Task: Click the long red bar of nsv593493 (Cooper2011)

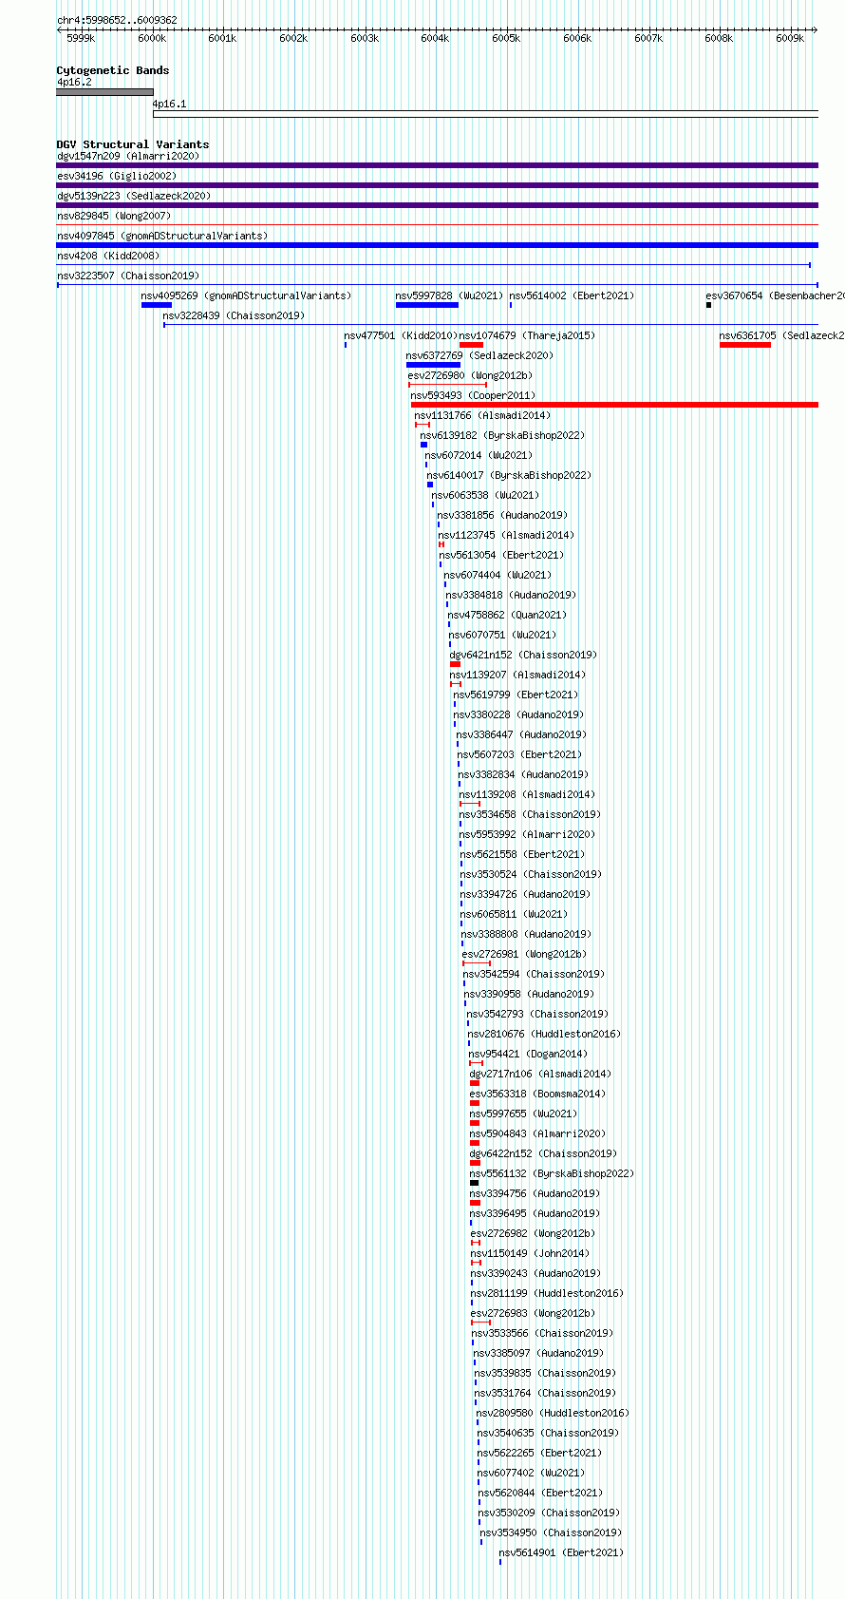Action: point(614,405)
